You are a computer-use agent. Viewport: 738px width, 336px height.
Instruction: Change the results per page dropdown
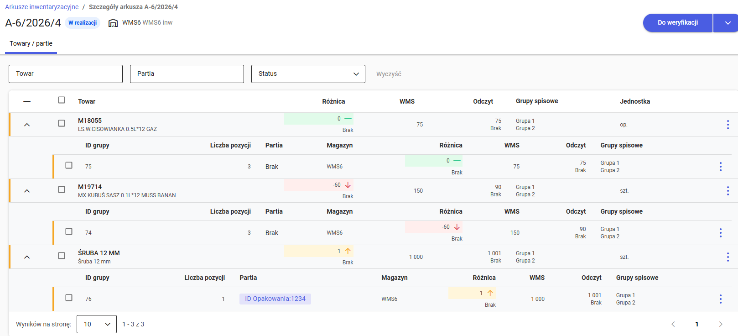[x=97, y=324]
